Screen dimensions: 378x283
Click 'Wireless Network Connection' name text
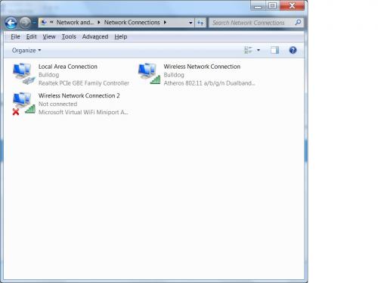202,67
